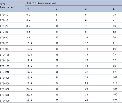The width and height of the screenshot is (122, 103).
Task: Select the DTG-10 catalog entry
Action: [4, 15]
